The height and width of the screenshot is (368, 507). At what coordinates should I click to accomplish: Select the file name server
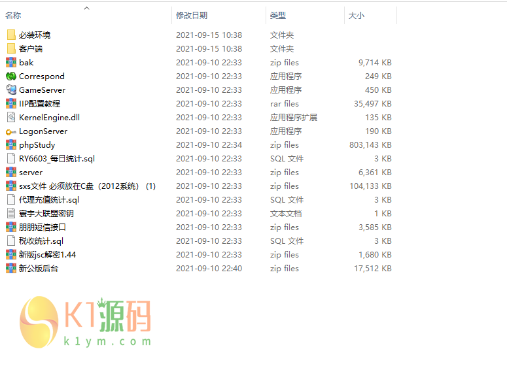tap(31, 173)
